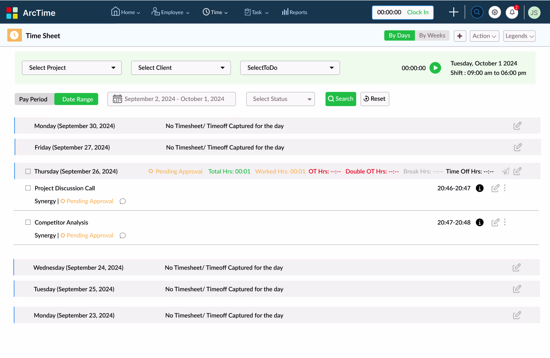Click the 20:47-20:48 time entry
550x358 pixels.
coord(454,223)
